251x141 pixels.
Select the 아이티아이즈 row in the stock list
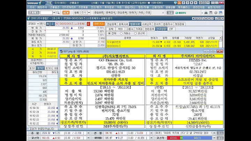[162, 46]
